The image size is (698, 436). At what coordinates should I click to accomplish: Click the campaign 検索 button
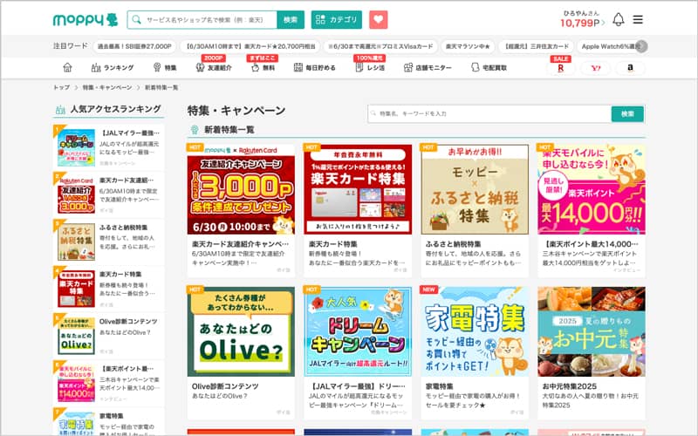tap(627, 114)
